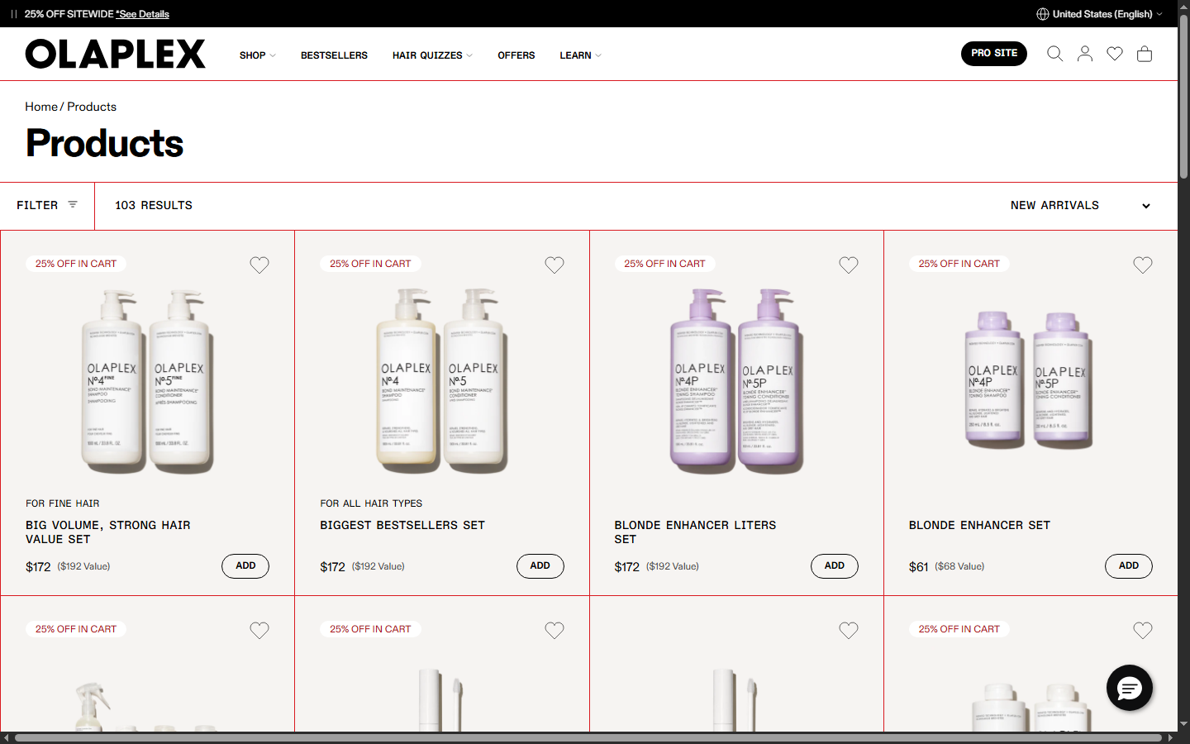Screen dimensions: 1190x744
Task: Add Biggest Bestsellers Set to cart
Action: pyautogui.click(x=540, y=566)
